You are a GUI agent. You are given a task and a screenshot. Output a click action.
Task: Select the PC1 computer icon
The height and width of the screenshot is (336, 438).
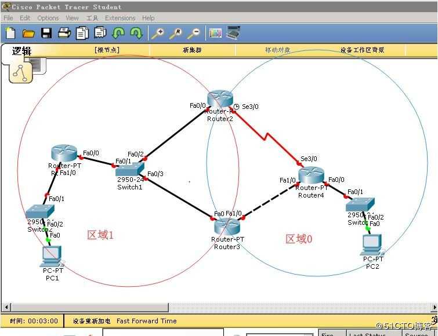(x=52, y=256)
